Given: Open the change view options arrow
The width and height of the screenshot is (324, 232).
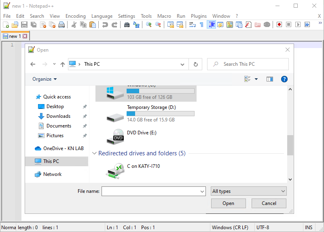Looking at the screenshot, I should [x=256, y=79].
